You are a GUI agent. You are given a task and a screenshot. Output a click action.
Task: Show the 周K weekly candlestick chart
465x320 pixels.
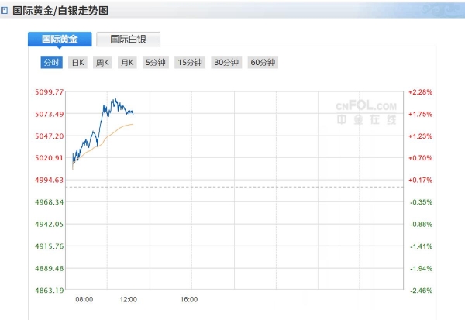[x=102, y=62]
